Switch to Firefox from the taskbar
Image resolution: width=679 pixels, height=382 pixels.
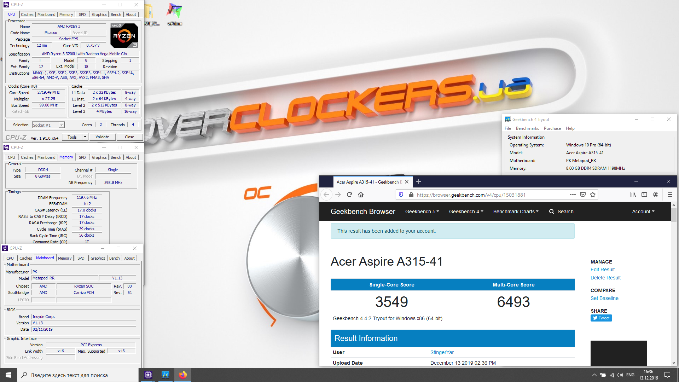182,375
